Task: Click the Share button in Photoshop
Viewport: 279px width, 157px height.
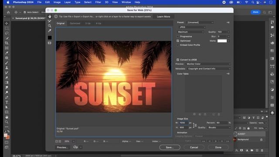Action: coord(255,12)
